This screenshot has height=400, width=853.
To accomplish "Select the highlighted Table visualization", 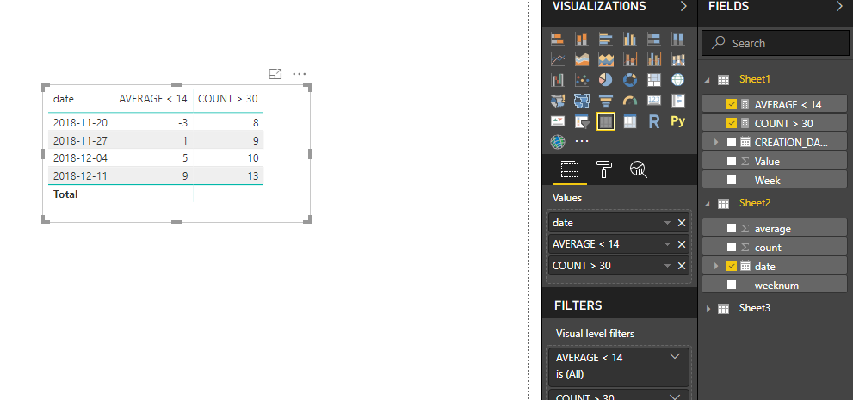I will coord(605,122).
